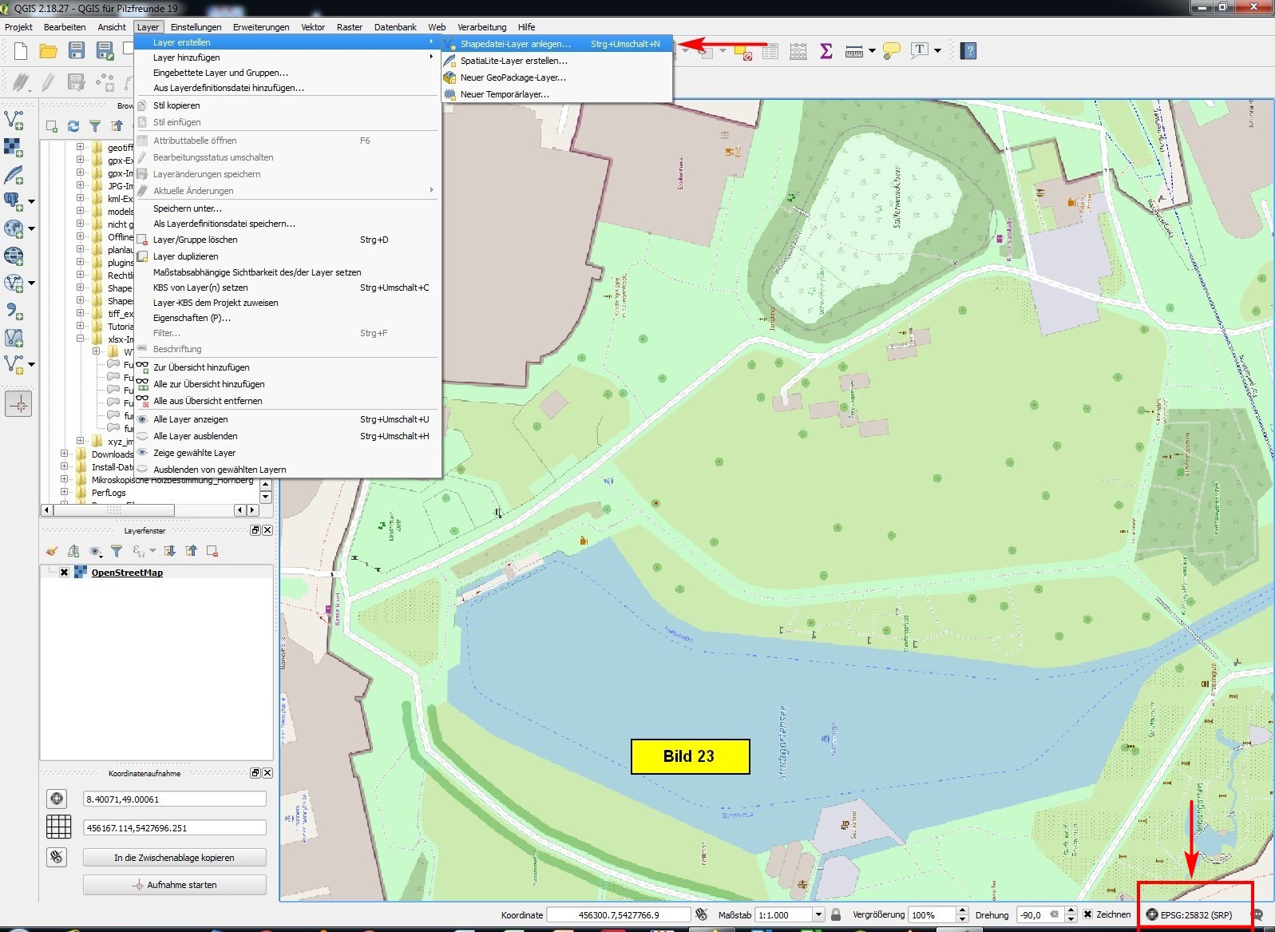Click the help book icon in toolbar

coord(968,51)
